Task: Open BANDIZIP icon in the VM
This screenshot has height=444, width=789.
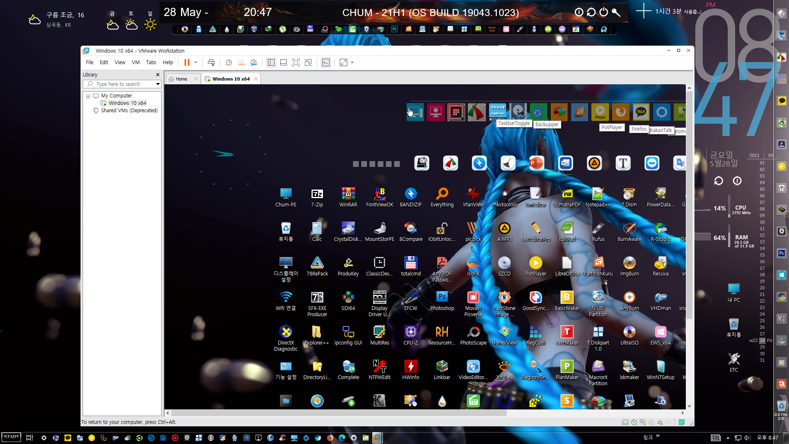Action: (411, 197)
